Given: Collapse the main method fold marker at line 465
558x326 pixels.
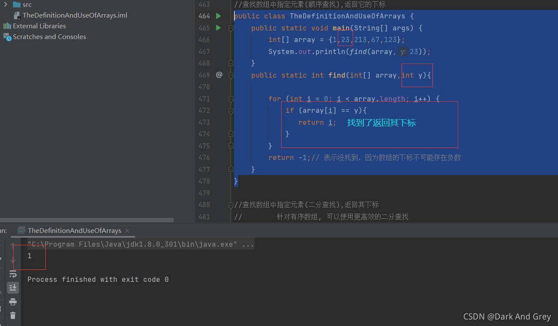Looking at the screenshot, I should coord(231,28).
